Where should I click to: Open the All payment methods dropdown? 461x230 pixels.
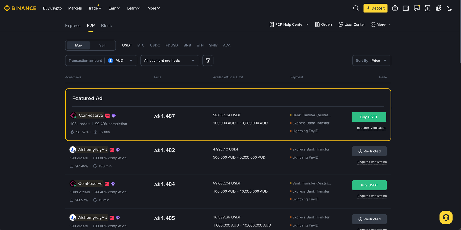[170, 61]
